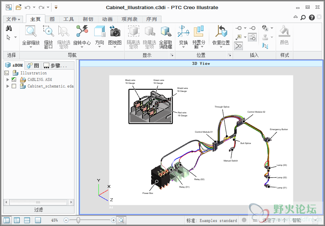
Task: Click the zoom-to-fit magnifier in status bar
Action: pyautogui.click(x=122, y=220)
